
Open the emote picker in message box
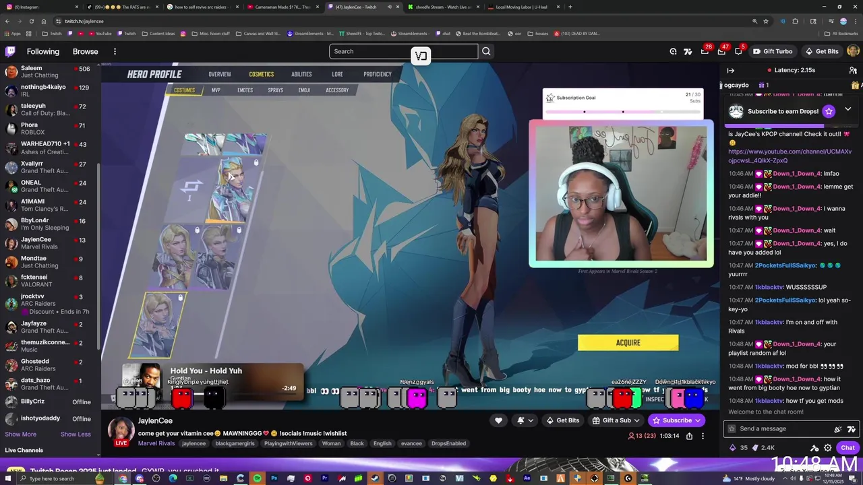click(852, 428)
